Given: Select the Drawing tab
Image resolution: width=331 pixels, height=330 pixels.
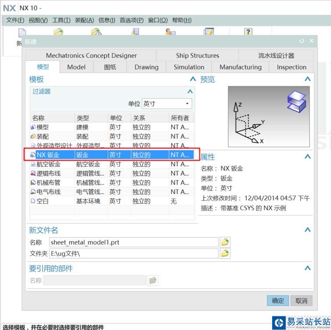Looking at the screenshot, I should [146, 67].
